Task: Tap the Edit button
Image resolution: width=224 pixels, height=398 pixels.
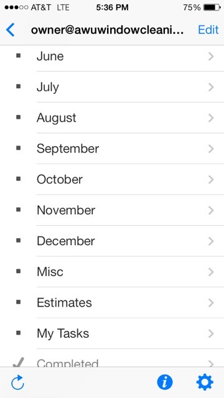Action: 208,30
